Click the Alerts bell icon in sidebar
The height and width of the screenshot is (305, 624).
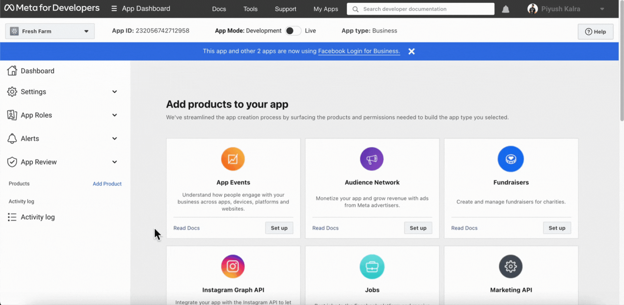12,138
